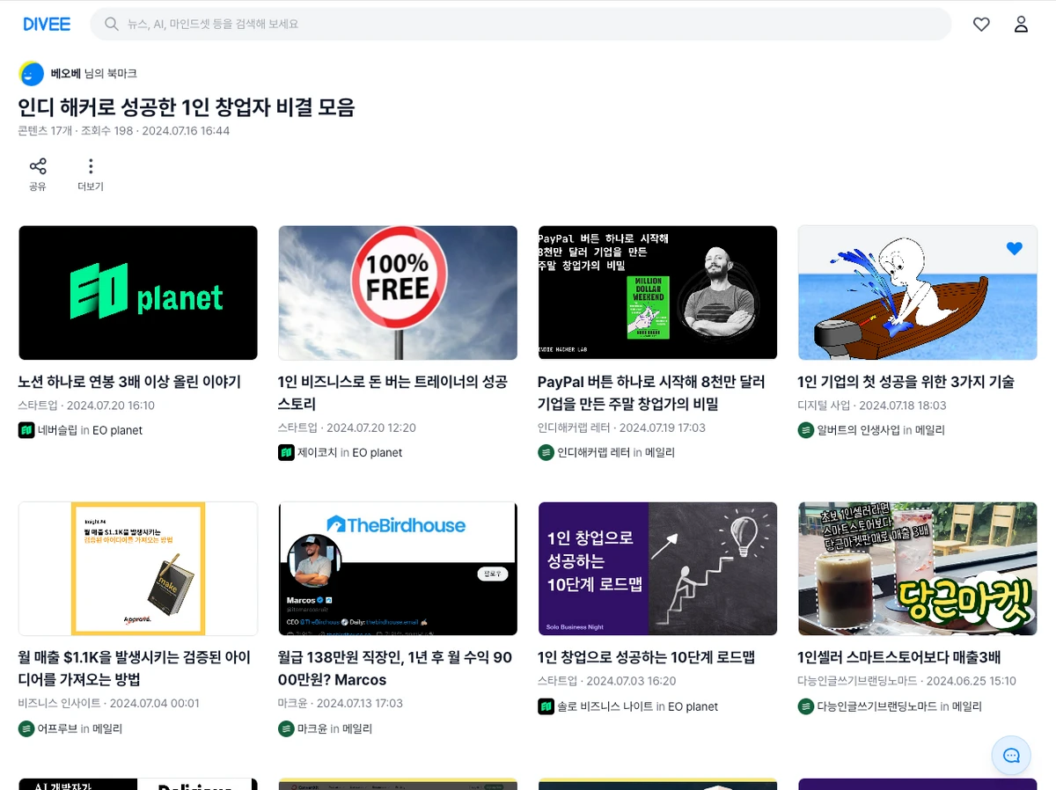
Task: Click the 인디해커랩 레터 author icon
Action: [x=546, y=452]
